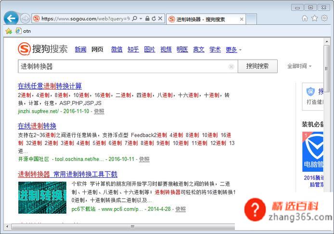Open 快照 for pc6下载站 result
This screenshot has width=334, height=234.
pyautogui.click(x=180, y=209)
